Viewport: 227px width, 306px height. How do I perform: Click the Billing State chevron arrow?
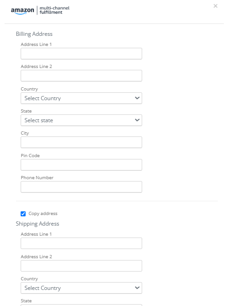tap(137, 120)
